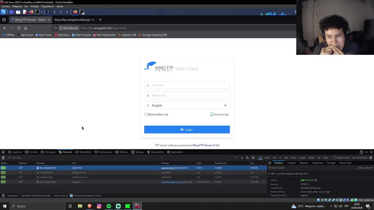Clear network log with the trash icon
This screenshot has width=374, height=210.
coord(3,158)
